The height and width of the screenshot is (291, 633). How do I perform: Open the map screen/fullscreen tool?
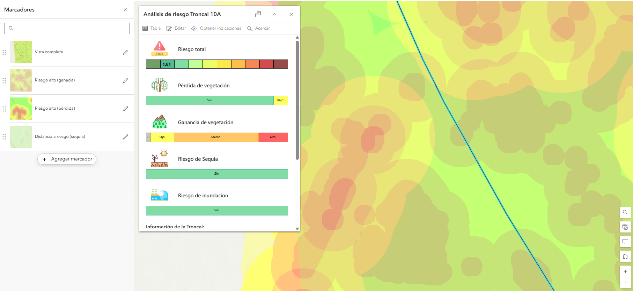click(625, 242)
